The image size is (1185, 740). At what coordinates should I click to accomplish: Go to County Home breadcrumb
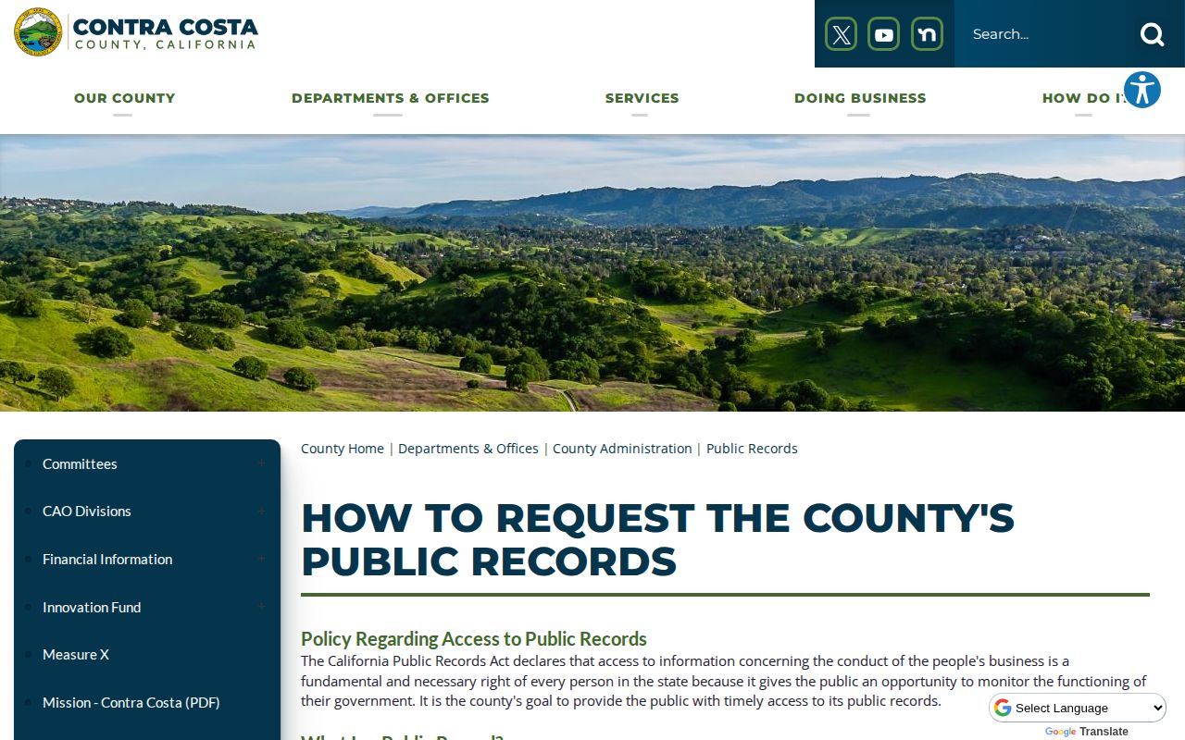tap(343, 449)
